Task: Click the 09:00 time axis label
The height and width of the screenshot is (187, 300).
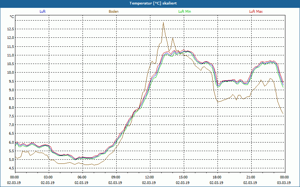Action: [116, 177]
